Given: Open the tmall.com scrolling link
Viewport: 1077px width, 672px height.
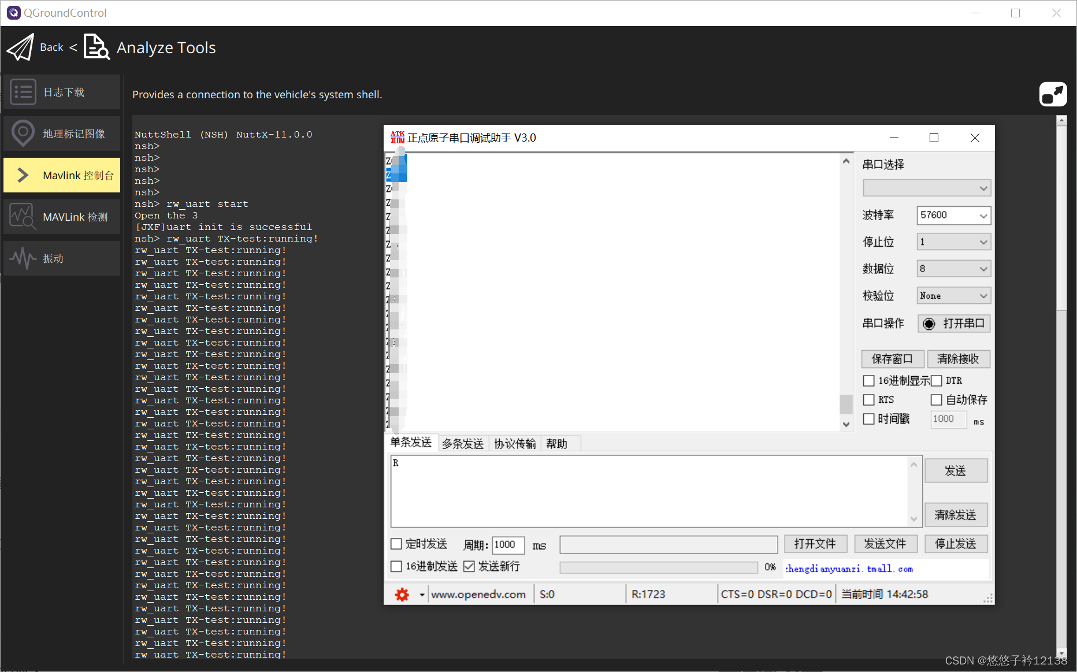Looking at the screenshot, I should (x=849, y=569).
